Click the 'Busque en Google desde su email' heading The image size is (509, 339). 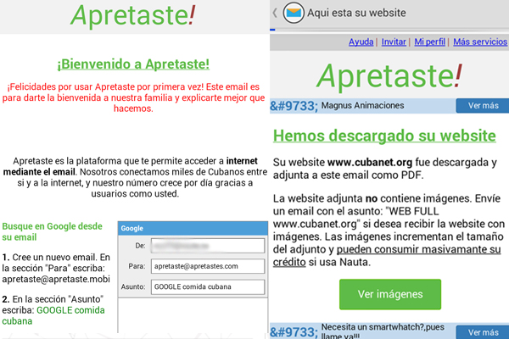point(52,231)
